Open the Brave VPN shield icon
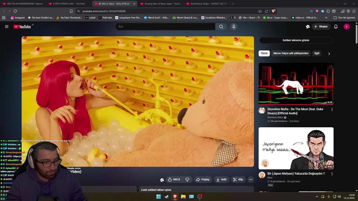This screenshot has height=201, width=358. [348, 11]
